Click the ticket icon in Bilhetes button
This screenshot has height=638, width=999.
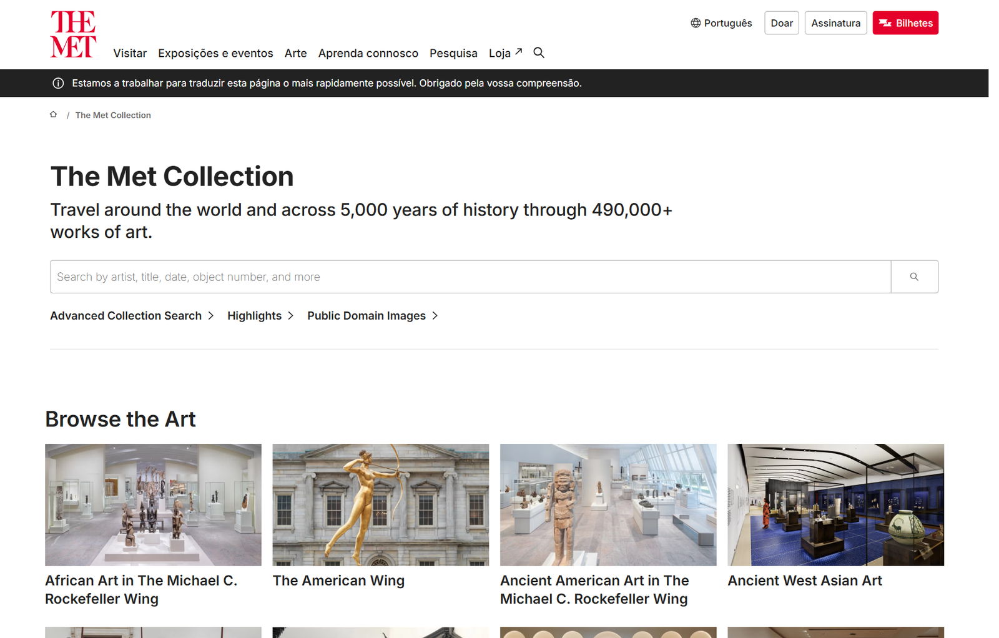pos(885,23)
